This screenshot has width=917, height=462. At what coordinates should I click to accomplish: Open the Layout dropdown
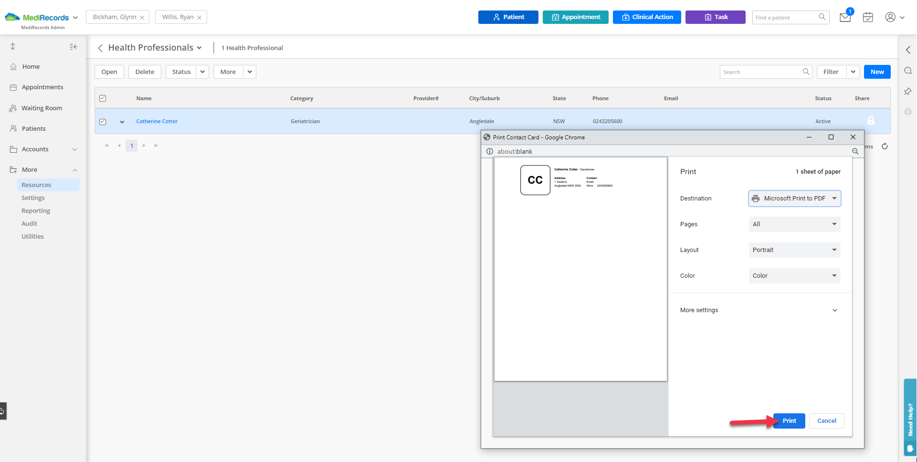point(795,250)
